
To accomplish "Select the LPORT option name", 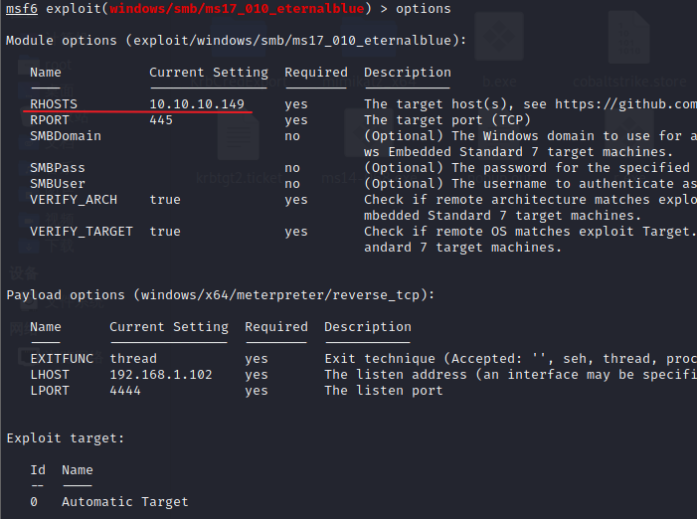I will click(50, 391).
